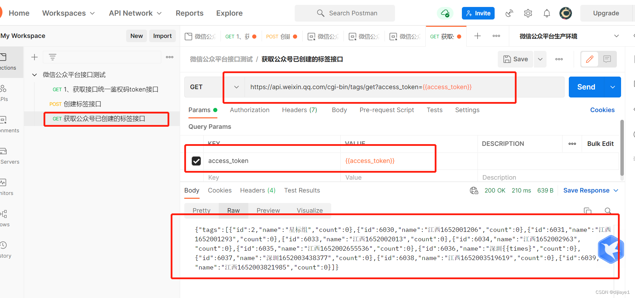Search within the response body
Screen dimensions: 635x298
pyautogui.click(x=608, y=211)
